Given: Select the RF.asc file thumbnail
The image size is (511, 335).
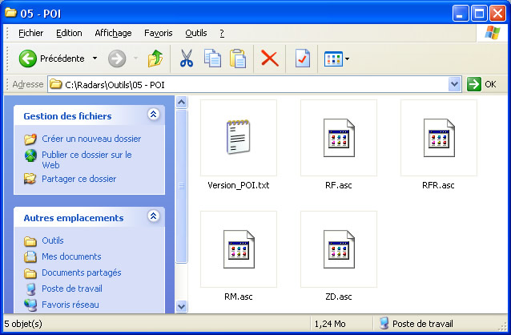Looking at the screenshot, I should click(339, 138).
